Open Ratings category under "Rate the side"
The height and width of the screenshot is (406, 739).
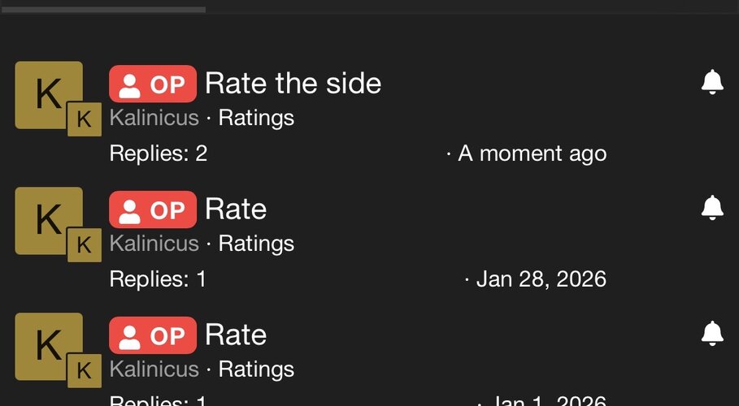click(x=256, y=118)
